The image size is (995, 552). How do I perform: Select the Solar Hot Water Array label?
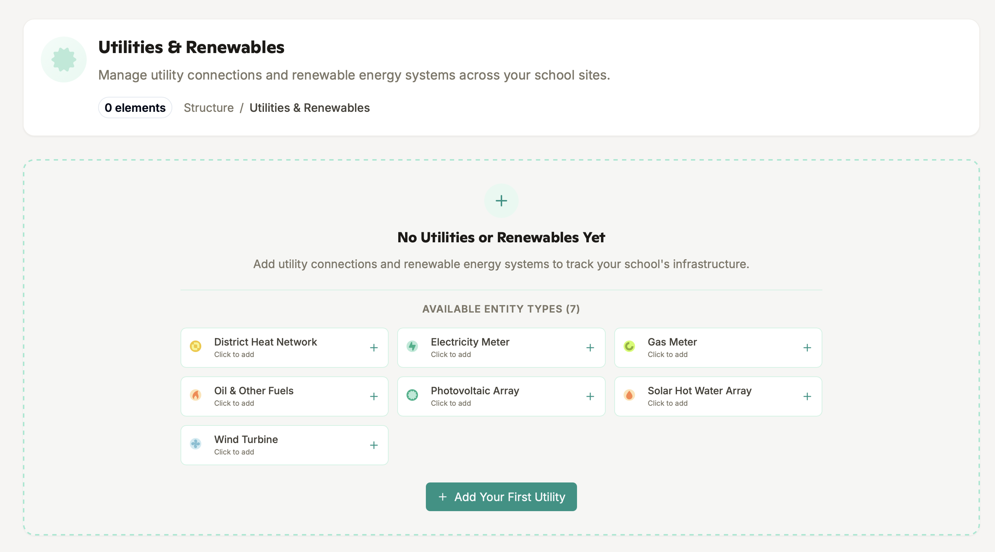(x=700, y=390)
